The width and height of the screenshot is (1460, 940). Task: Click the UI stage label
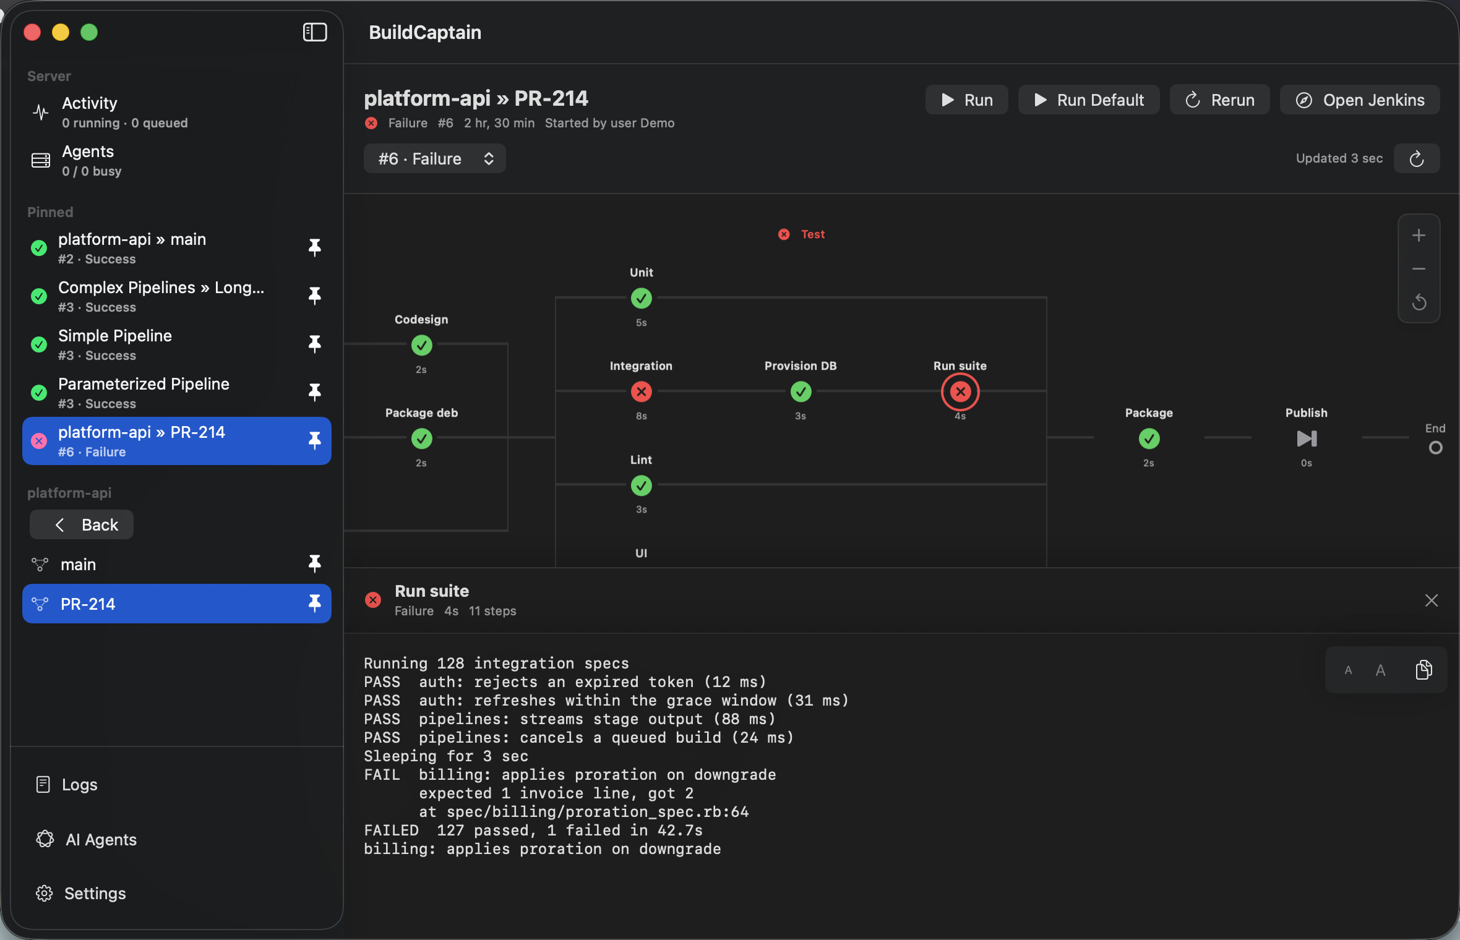coord(642,553)
